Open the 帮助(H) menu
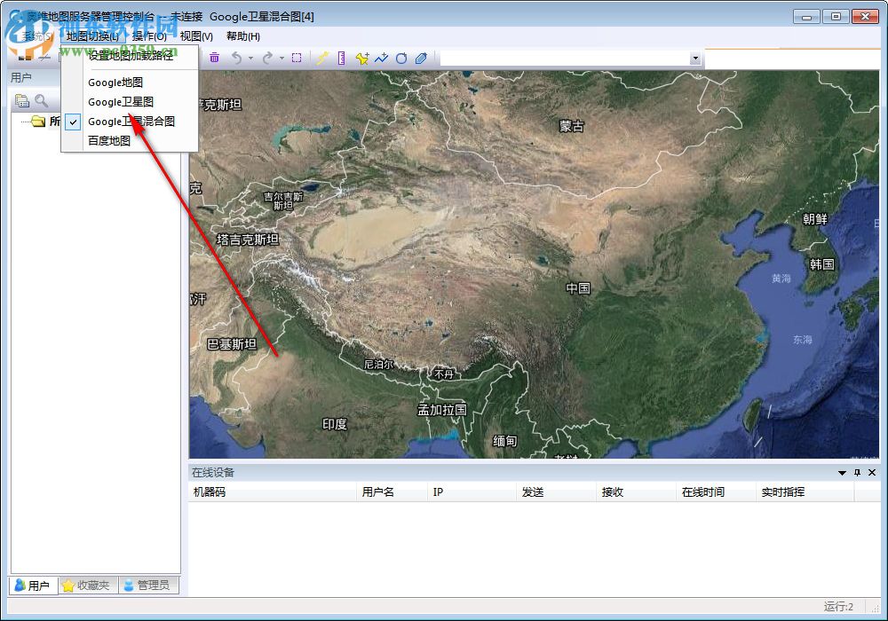Screen dimensions: 888x621 242,35
